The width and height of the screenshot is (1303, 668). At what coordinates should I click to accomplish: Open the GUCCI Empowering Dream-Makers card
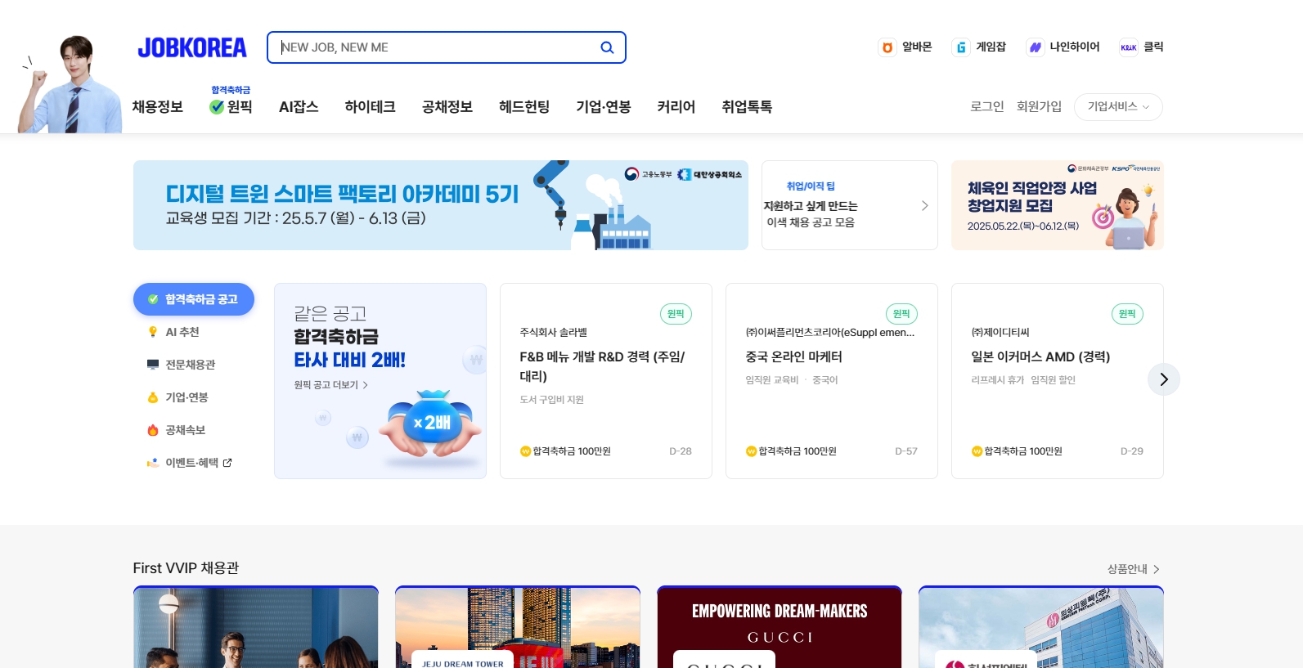[780, 627]
